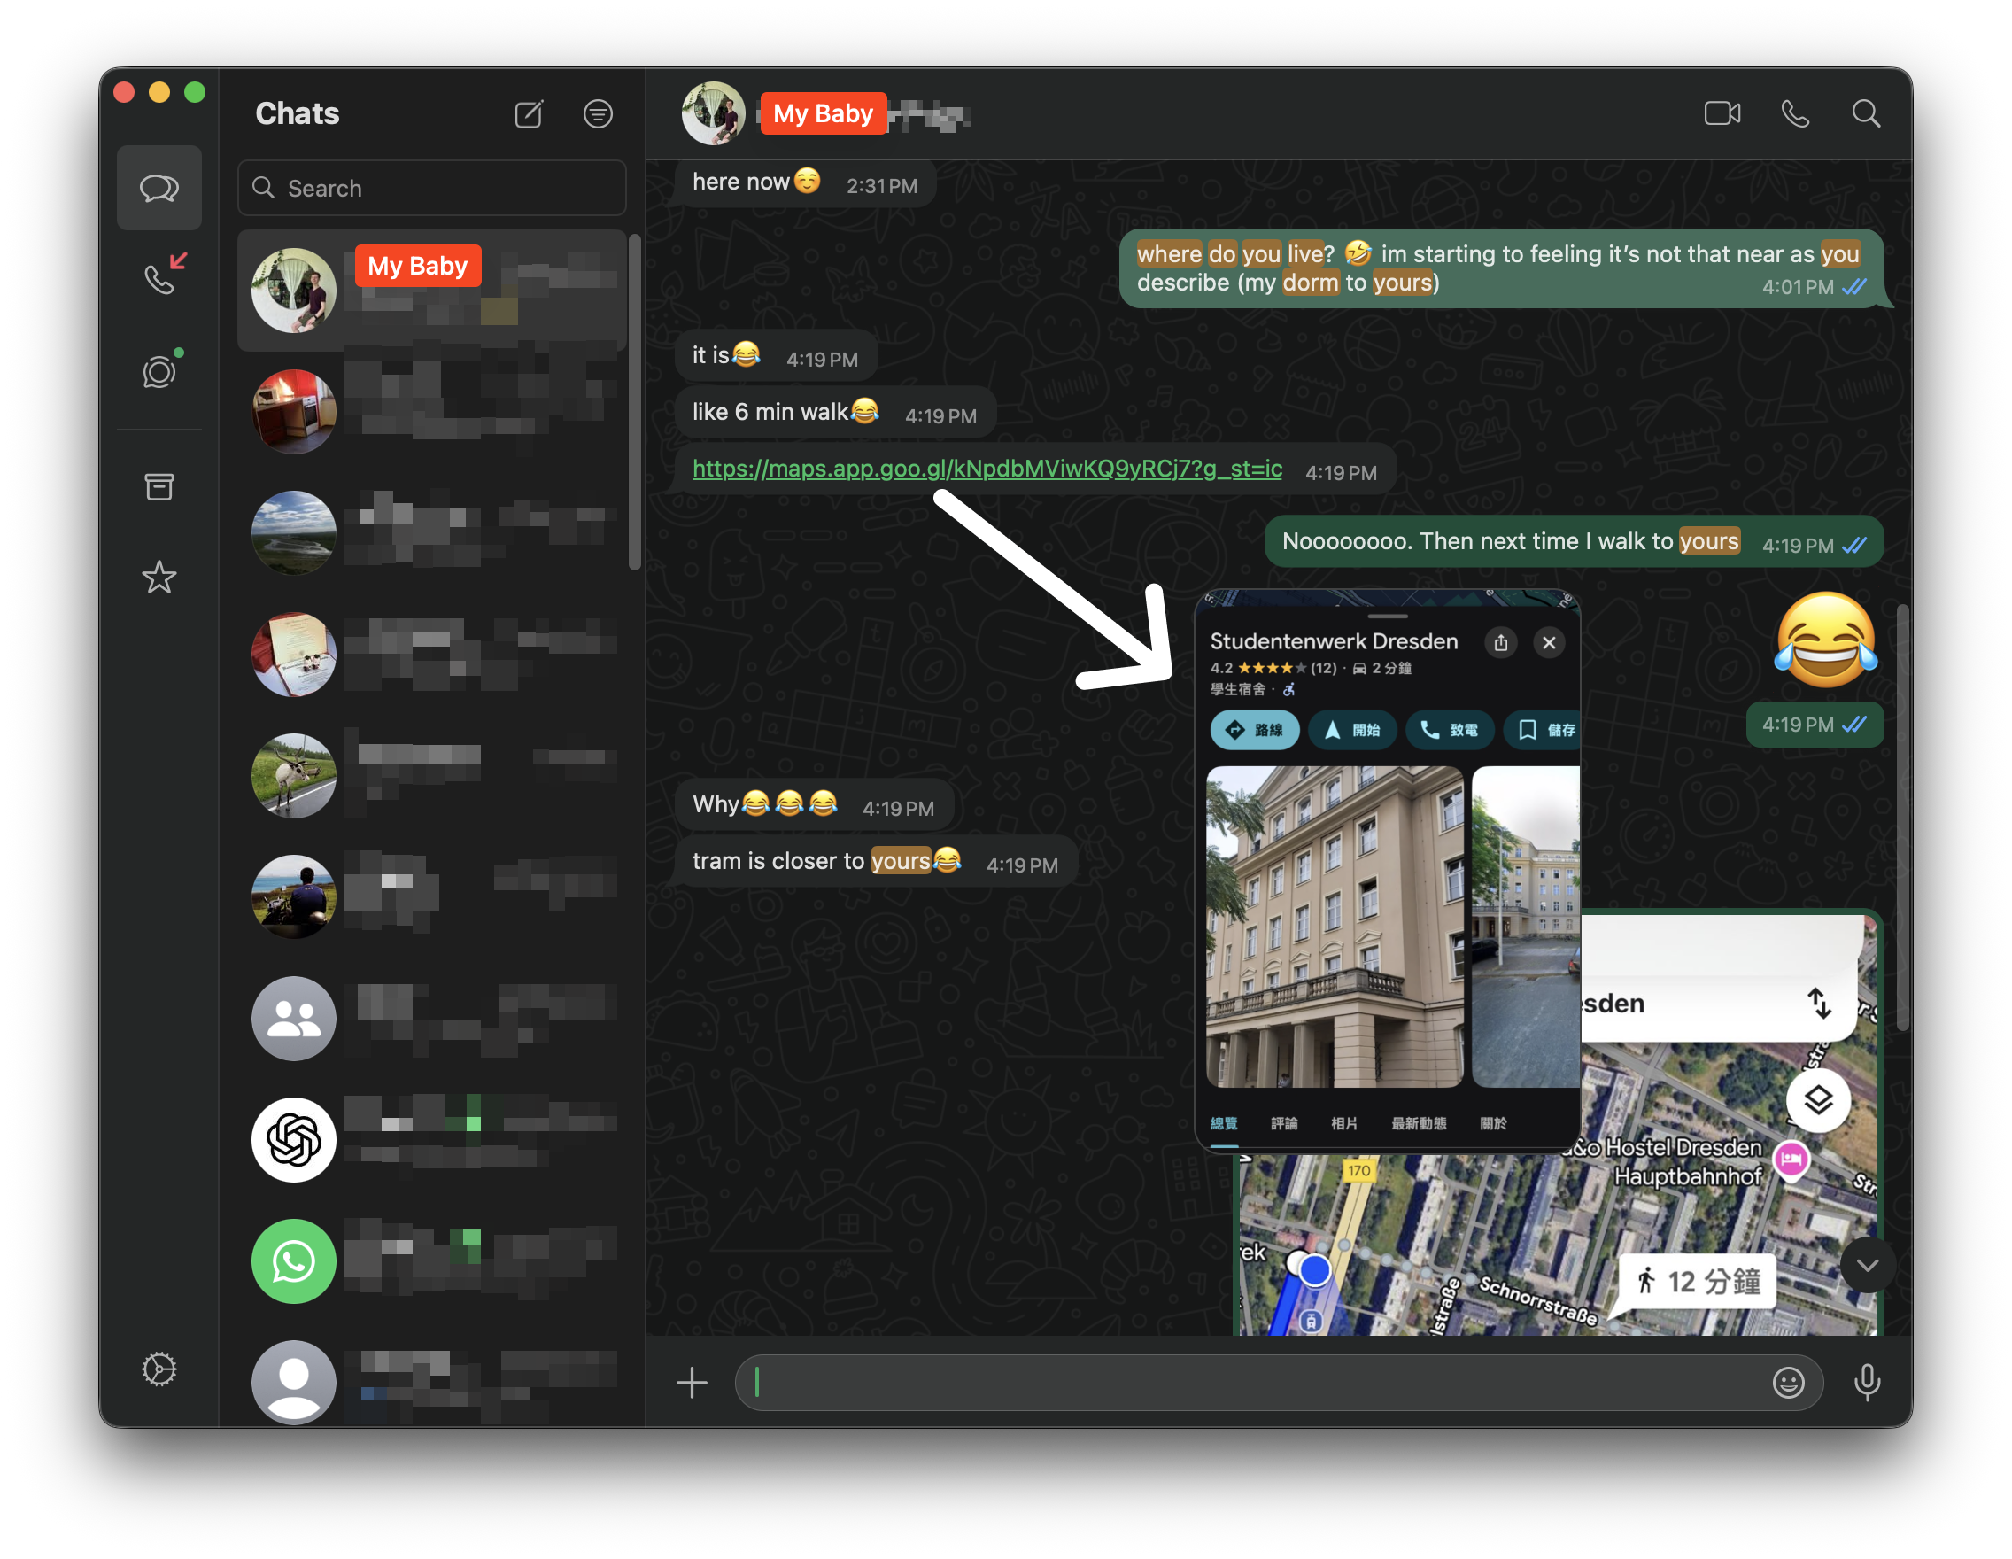
Task: Open the Status updates section
Action: coord(159,370)
